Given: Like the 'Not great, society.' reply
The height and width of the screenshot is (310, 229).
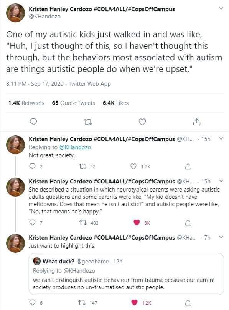Looking at the screenshot, I should [x=133, y=167].
